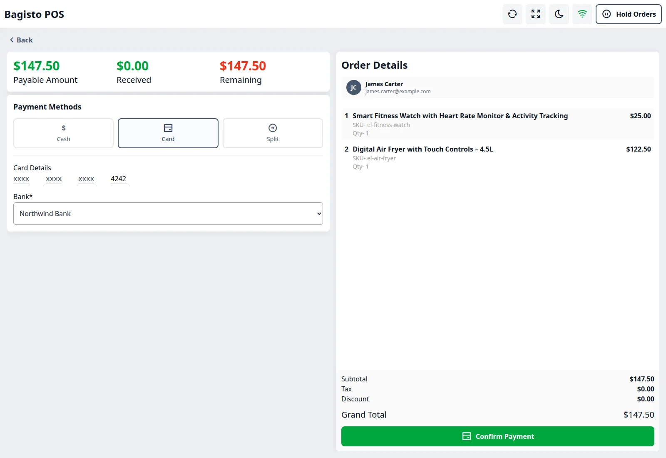
Task: Open Hold Orders list
Action: coord(629,14)
